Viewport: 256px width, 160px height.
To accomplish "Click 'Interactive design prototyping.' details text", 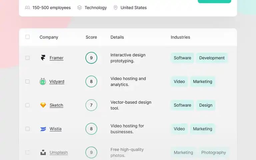I will (128, 58).
